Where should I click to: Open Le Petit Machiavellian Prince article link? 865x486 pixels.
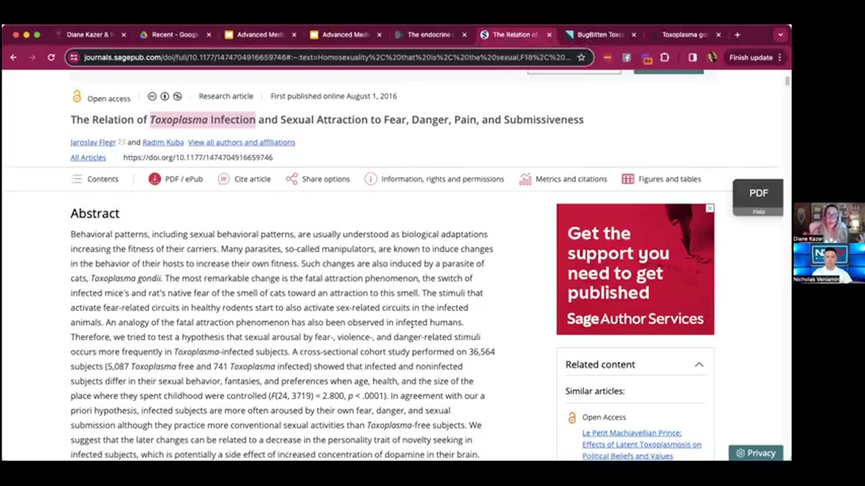pyautogui.click(x=641, y=444)
